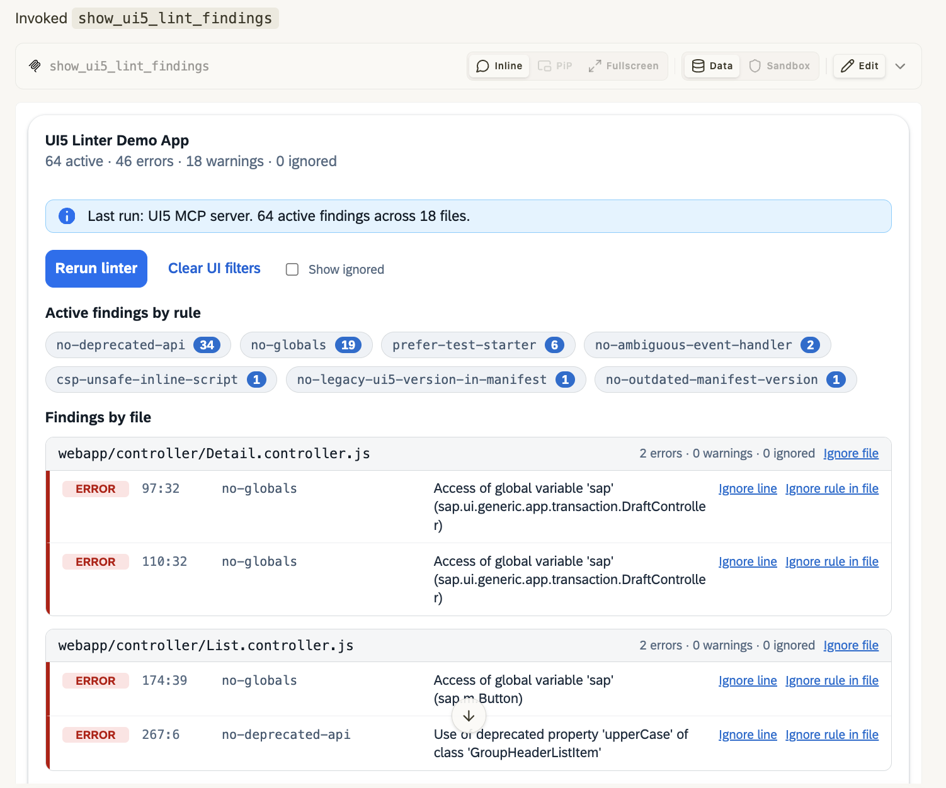Switch to Inline display mode

click(499, 66)
